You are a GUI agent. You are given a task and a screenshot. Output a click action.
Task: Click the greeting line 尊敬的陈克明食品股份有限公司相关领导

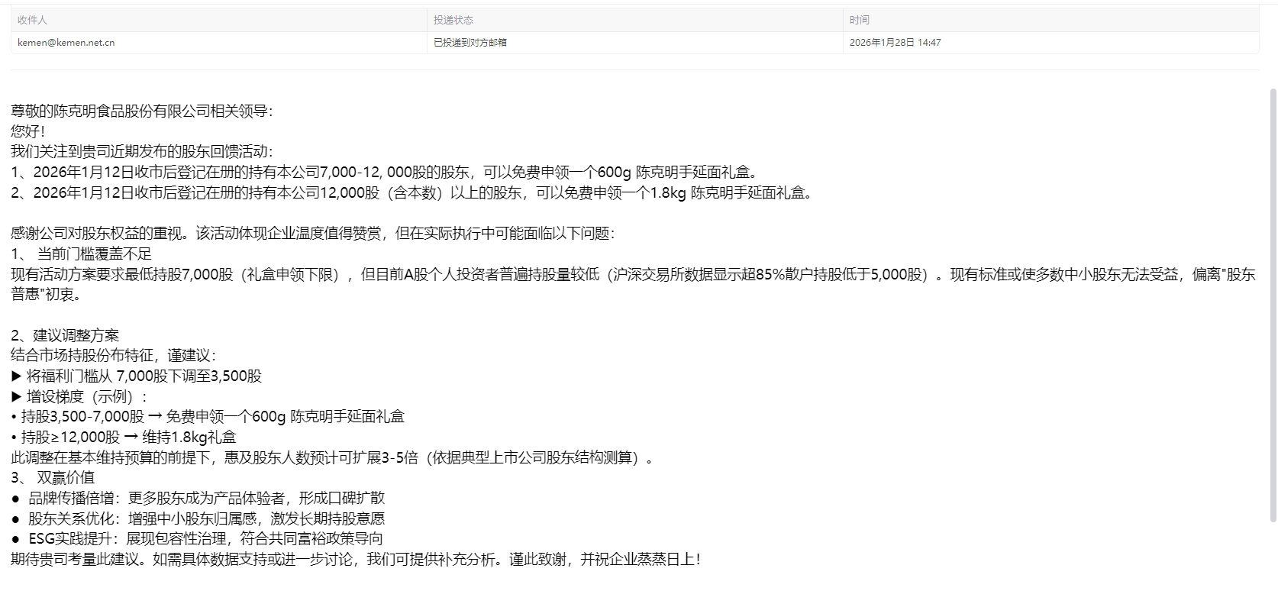click(x=142, y=111)
